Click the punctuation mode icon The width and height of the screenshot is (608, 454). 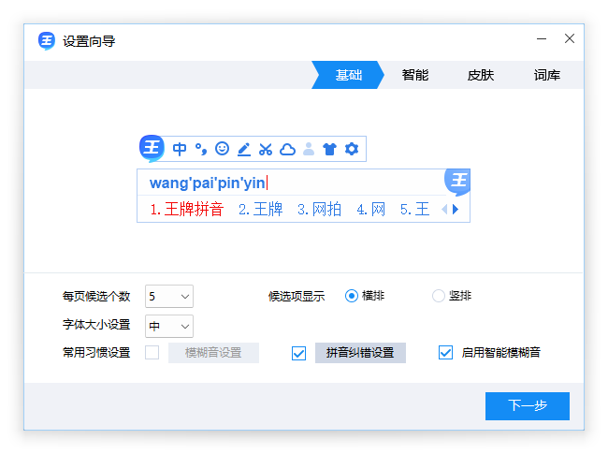pyautogui.click(x=201, y=149)
